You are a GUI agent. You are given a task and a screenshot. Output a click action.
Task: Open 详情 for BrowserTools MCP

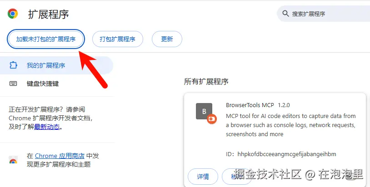click(x=203, y=177)
